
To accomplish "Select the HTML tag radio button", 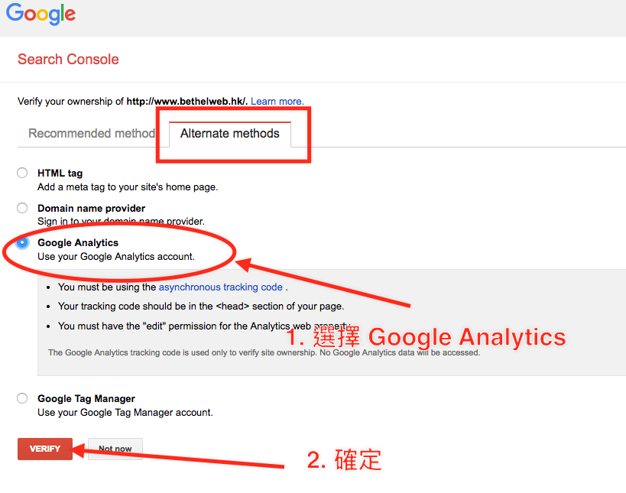I will [22, 173].
